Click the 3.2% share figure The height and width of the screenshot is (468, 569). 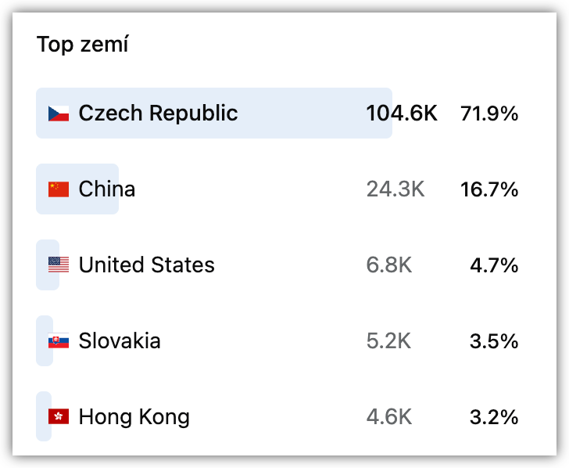pos(494,417)
